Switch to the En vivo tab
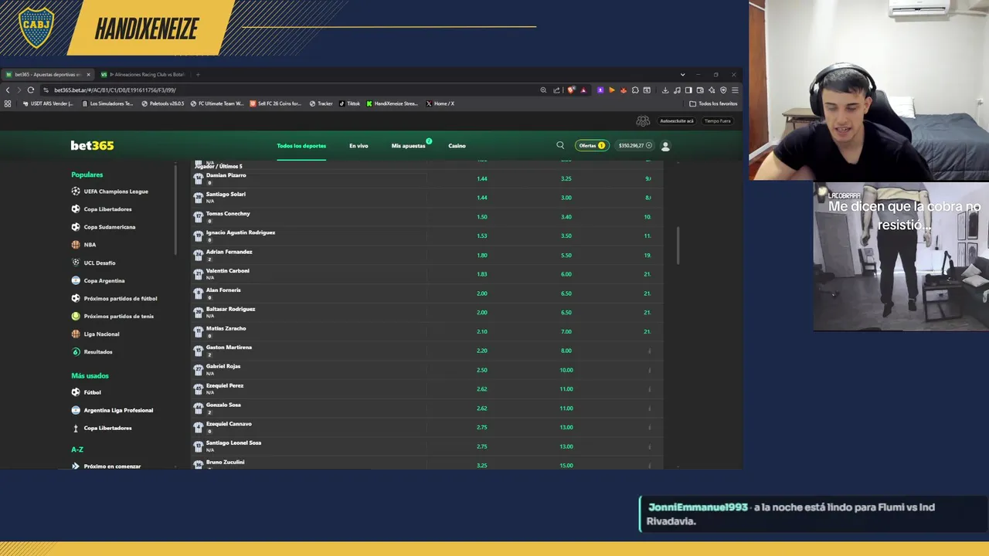This screenshot has height=556, width=989. pos(359,145)
